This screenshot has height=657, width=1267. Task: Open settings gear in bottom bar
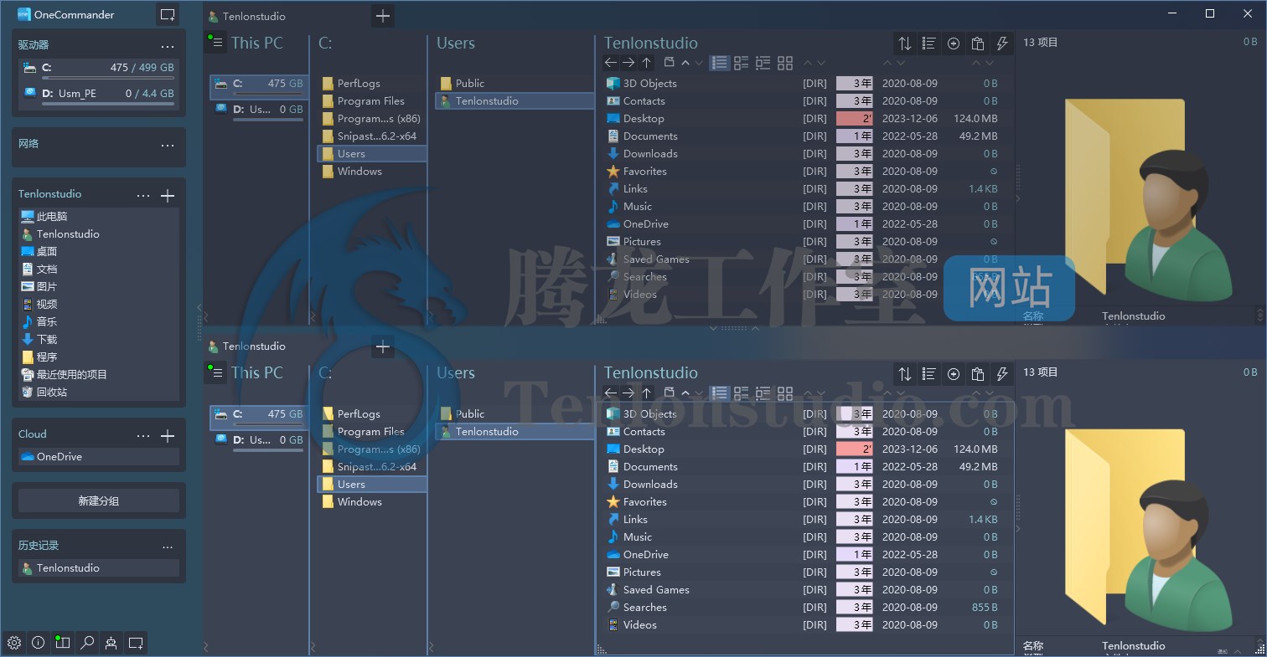pyautogui.click(x=14, y=643)
